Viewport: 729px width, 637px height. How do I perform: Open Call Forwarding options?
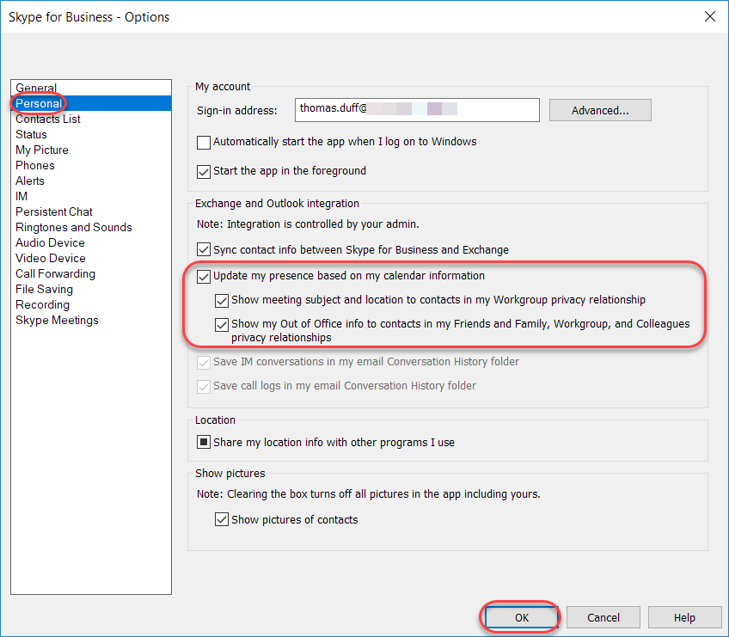click(55, 273)
